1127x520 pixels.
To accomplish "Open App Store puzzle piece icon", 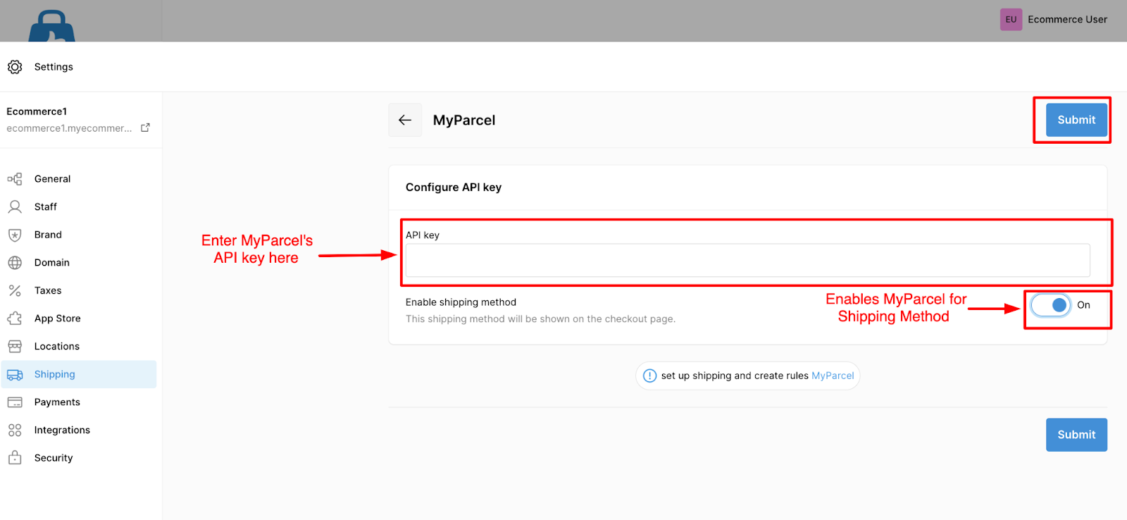I will [15, 318].
